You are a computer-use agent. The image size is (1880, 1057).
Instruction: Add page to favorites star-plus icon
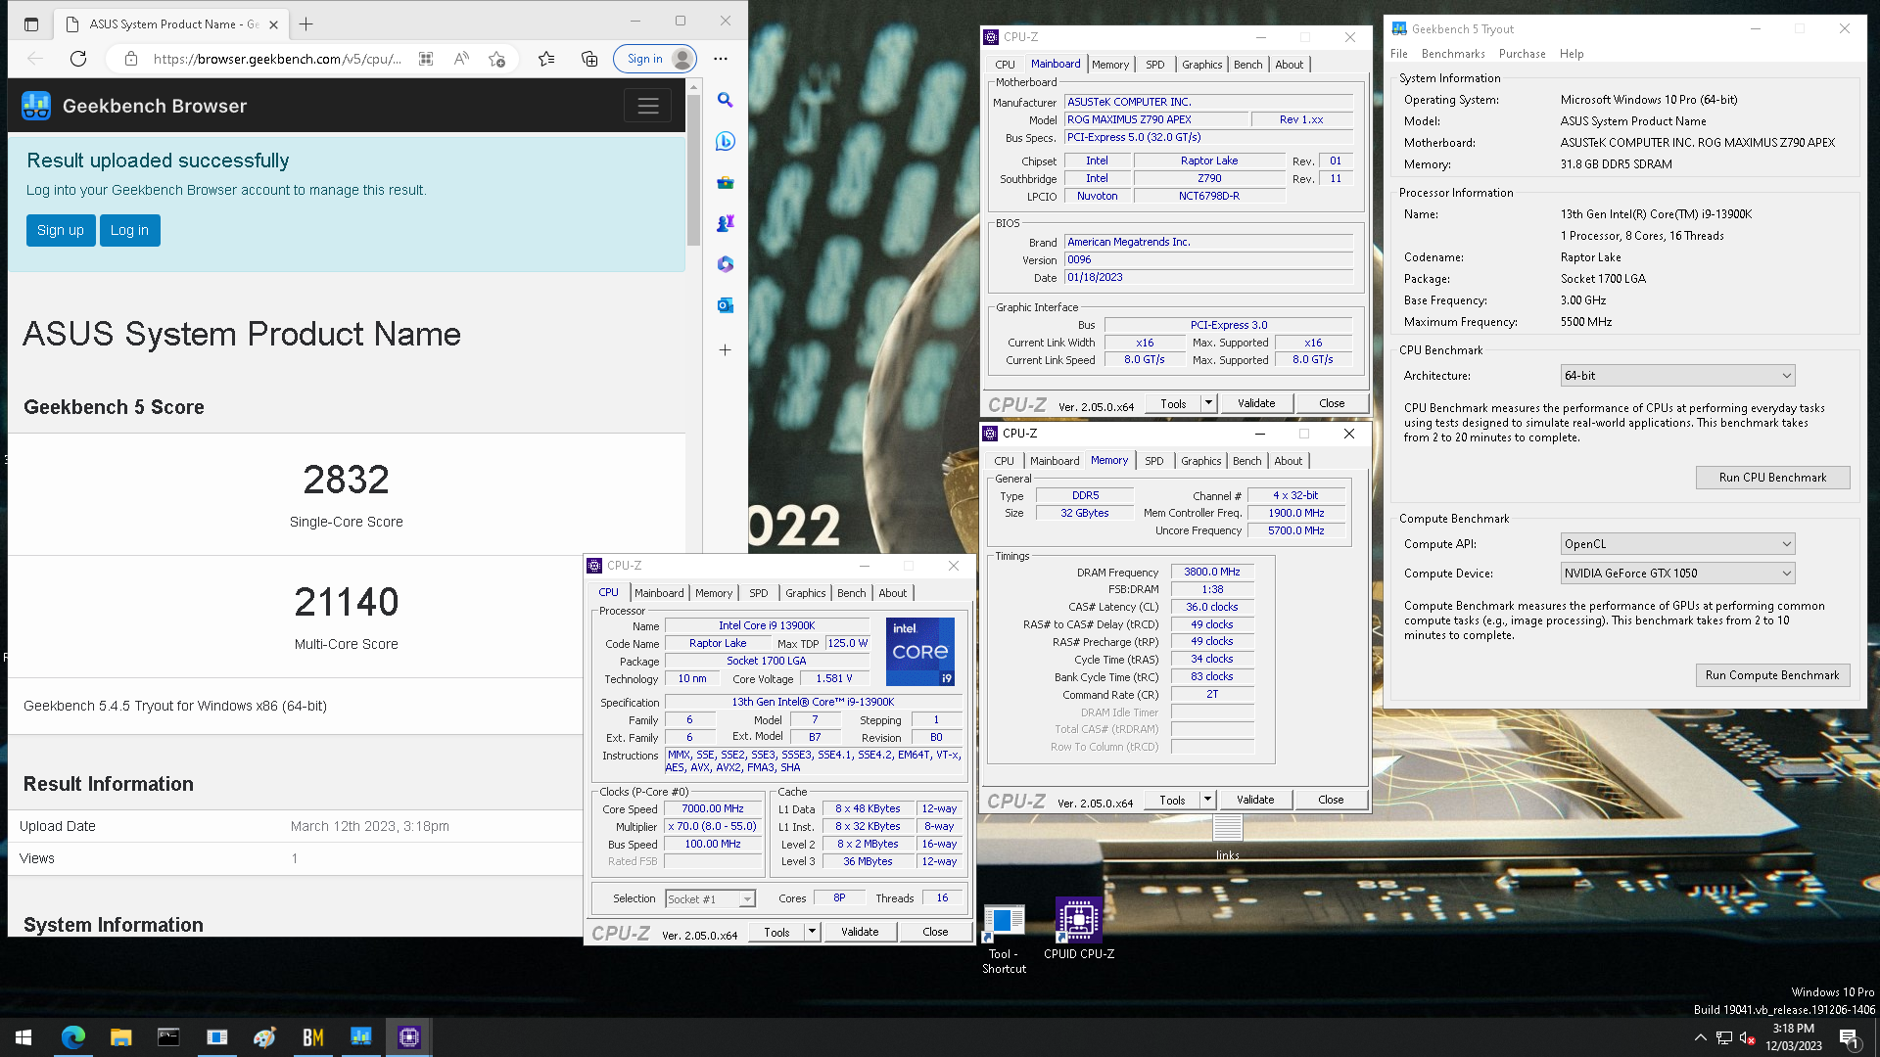click(x=497, y=59)
